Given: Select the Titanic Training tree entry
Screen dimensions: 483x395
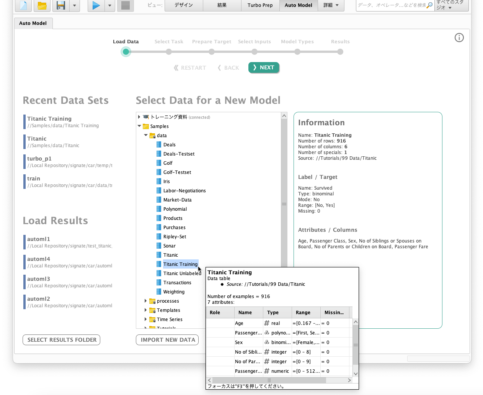Looking at the screenshot, I should [181, 264].
